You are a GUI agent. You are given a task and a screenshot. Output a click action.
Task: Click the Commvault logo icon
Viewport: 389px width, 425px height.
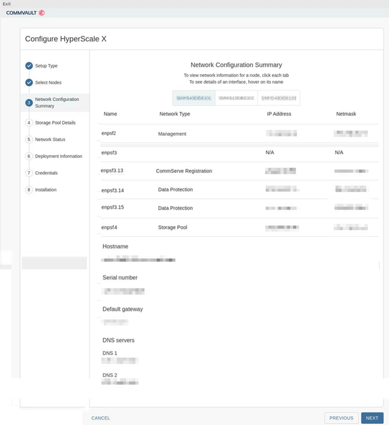tap(42, 13)
